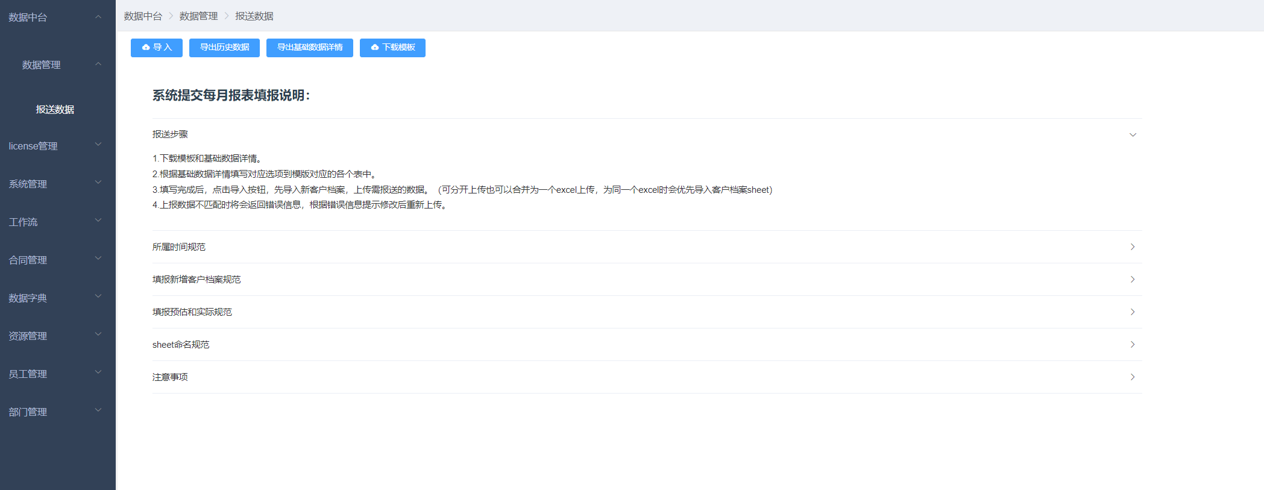Screen dimensions: 1264x490
Task: Expand 部门管理 sidebar menu
Action: [58, 412]
